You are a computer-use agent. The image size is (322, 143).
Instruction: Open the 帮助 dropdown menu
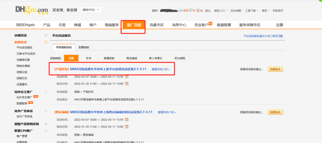266,11
